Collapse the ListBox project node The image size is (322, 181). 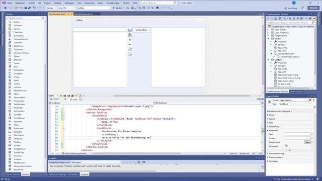click(x=268, y=60)
